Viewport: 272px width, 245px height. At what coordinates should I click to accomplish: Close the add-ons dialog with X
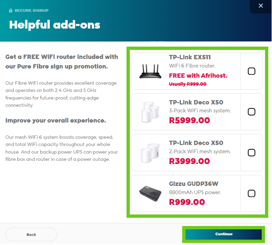pos(260,6)
